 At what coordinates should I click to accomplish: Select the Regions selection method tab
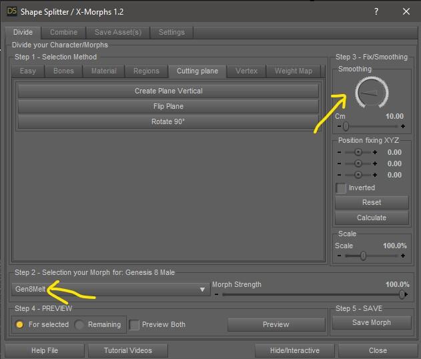tap(146, 71)
